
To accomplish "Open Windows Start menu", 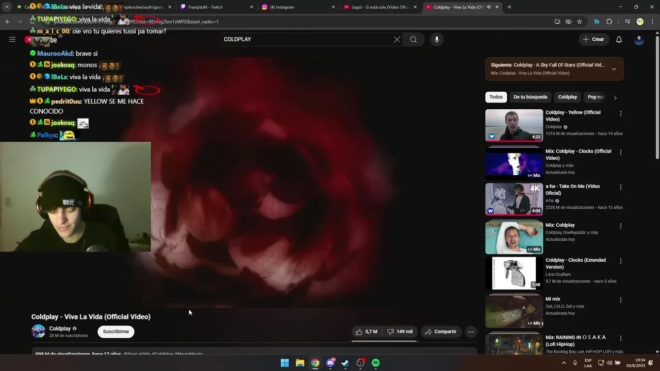I will click(285, 363).
